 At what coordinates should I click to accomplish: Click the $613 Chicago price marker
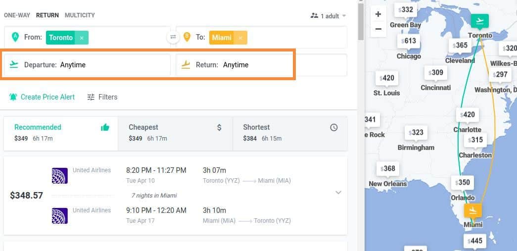(409, 41)
